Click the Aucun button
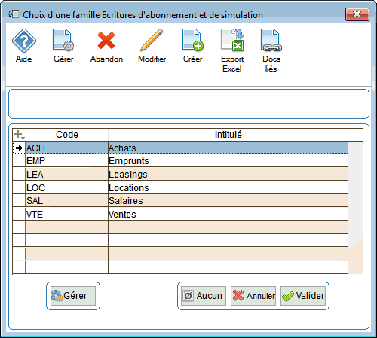This screenshot has height=338, width=377. (204, 296)
